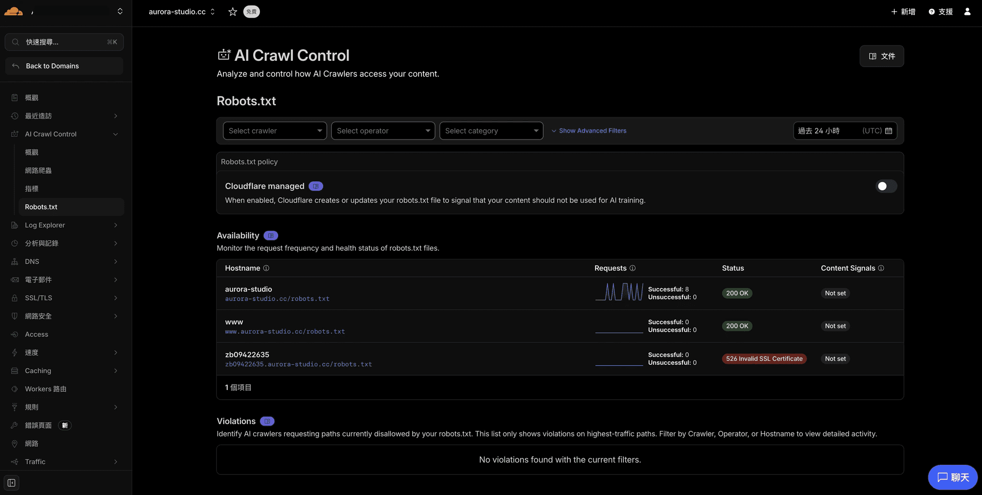
Task: Click the 526 Invalid SSL Certificate badge
Action: pyautogui.click(x=764, y=359)
